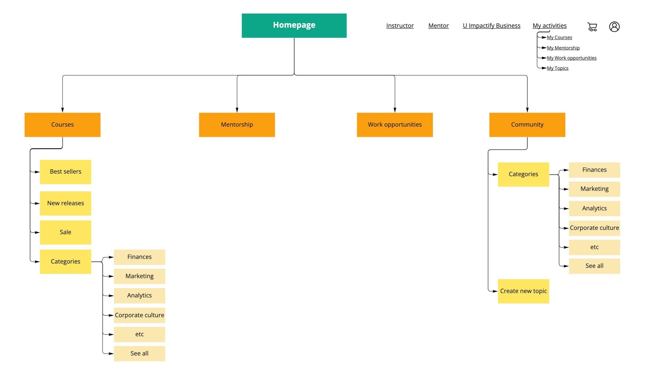Select U Impactify Business menu item

pos(491,26)
